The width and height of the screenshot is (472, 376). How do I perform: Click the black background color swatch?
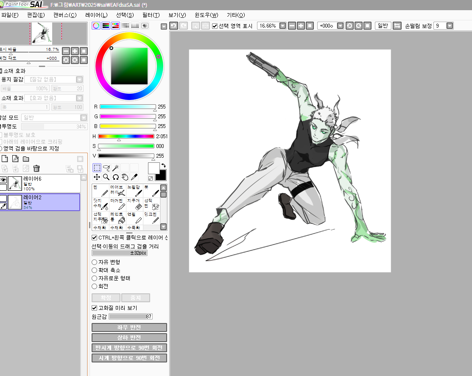[x=162, y=175]
